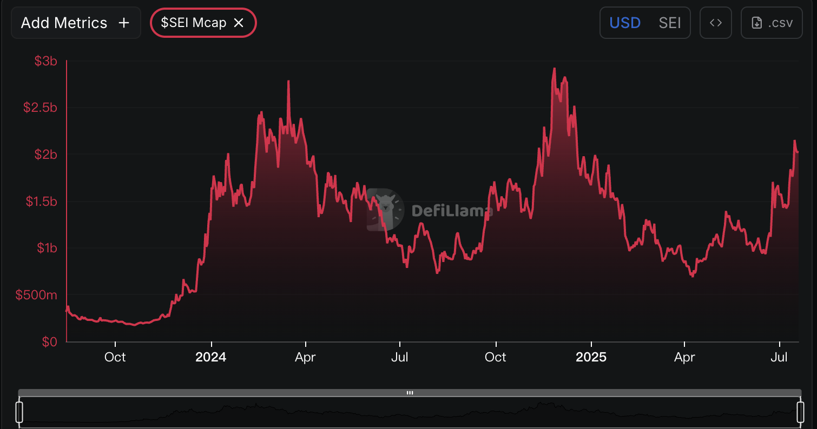Click the Jul label at the chart's right end
Viewport: 817px width, 429px height.
click(x=779, y=357)
